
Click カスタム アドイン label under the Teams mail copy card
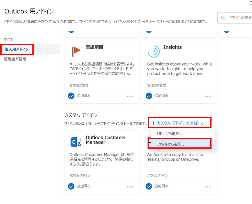[x=157, y=176]
